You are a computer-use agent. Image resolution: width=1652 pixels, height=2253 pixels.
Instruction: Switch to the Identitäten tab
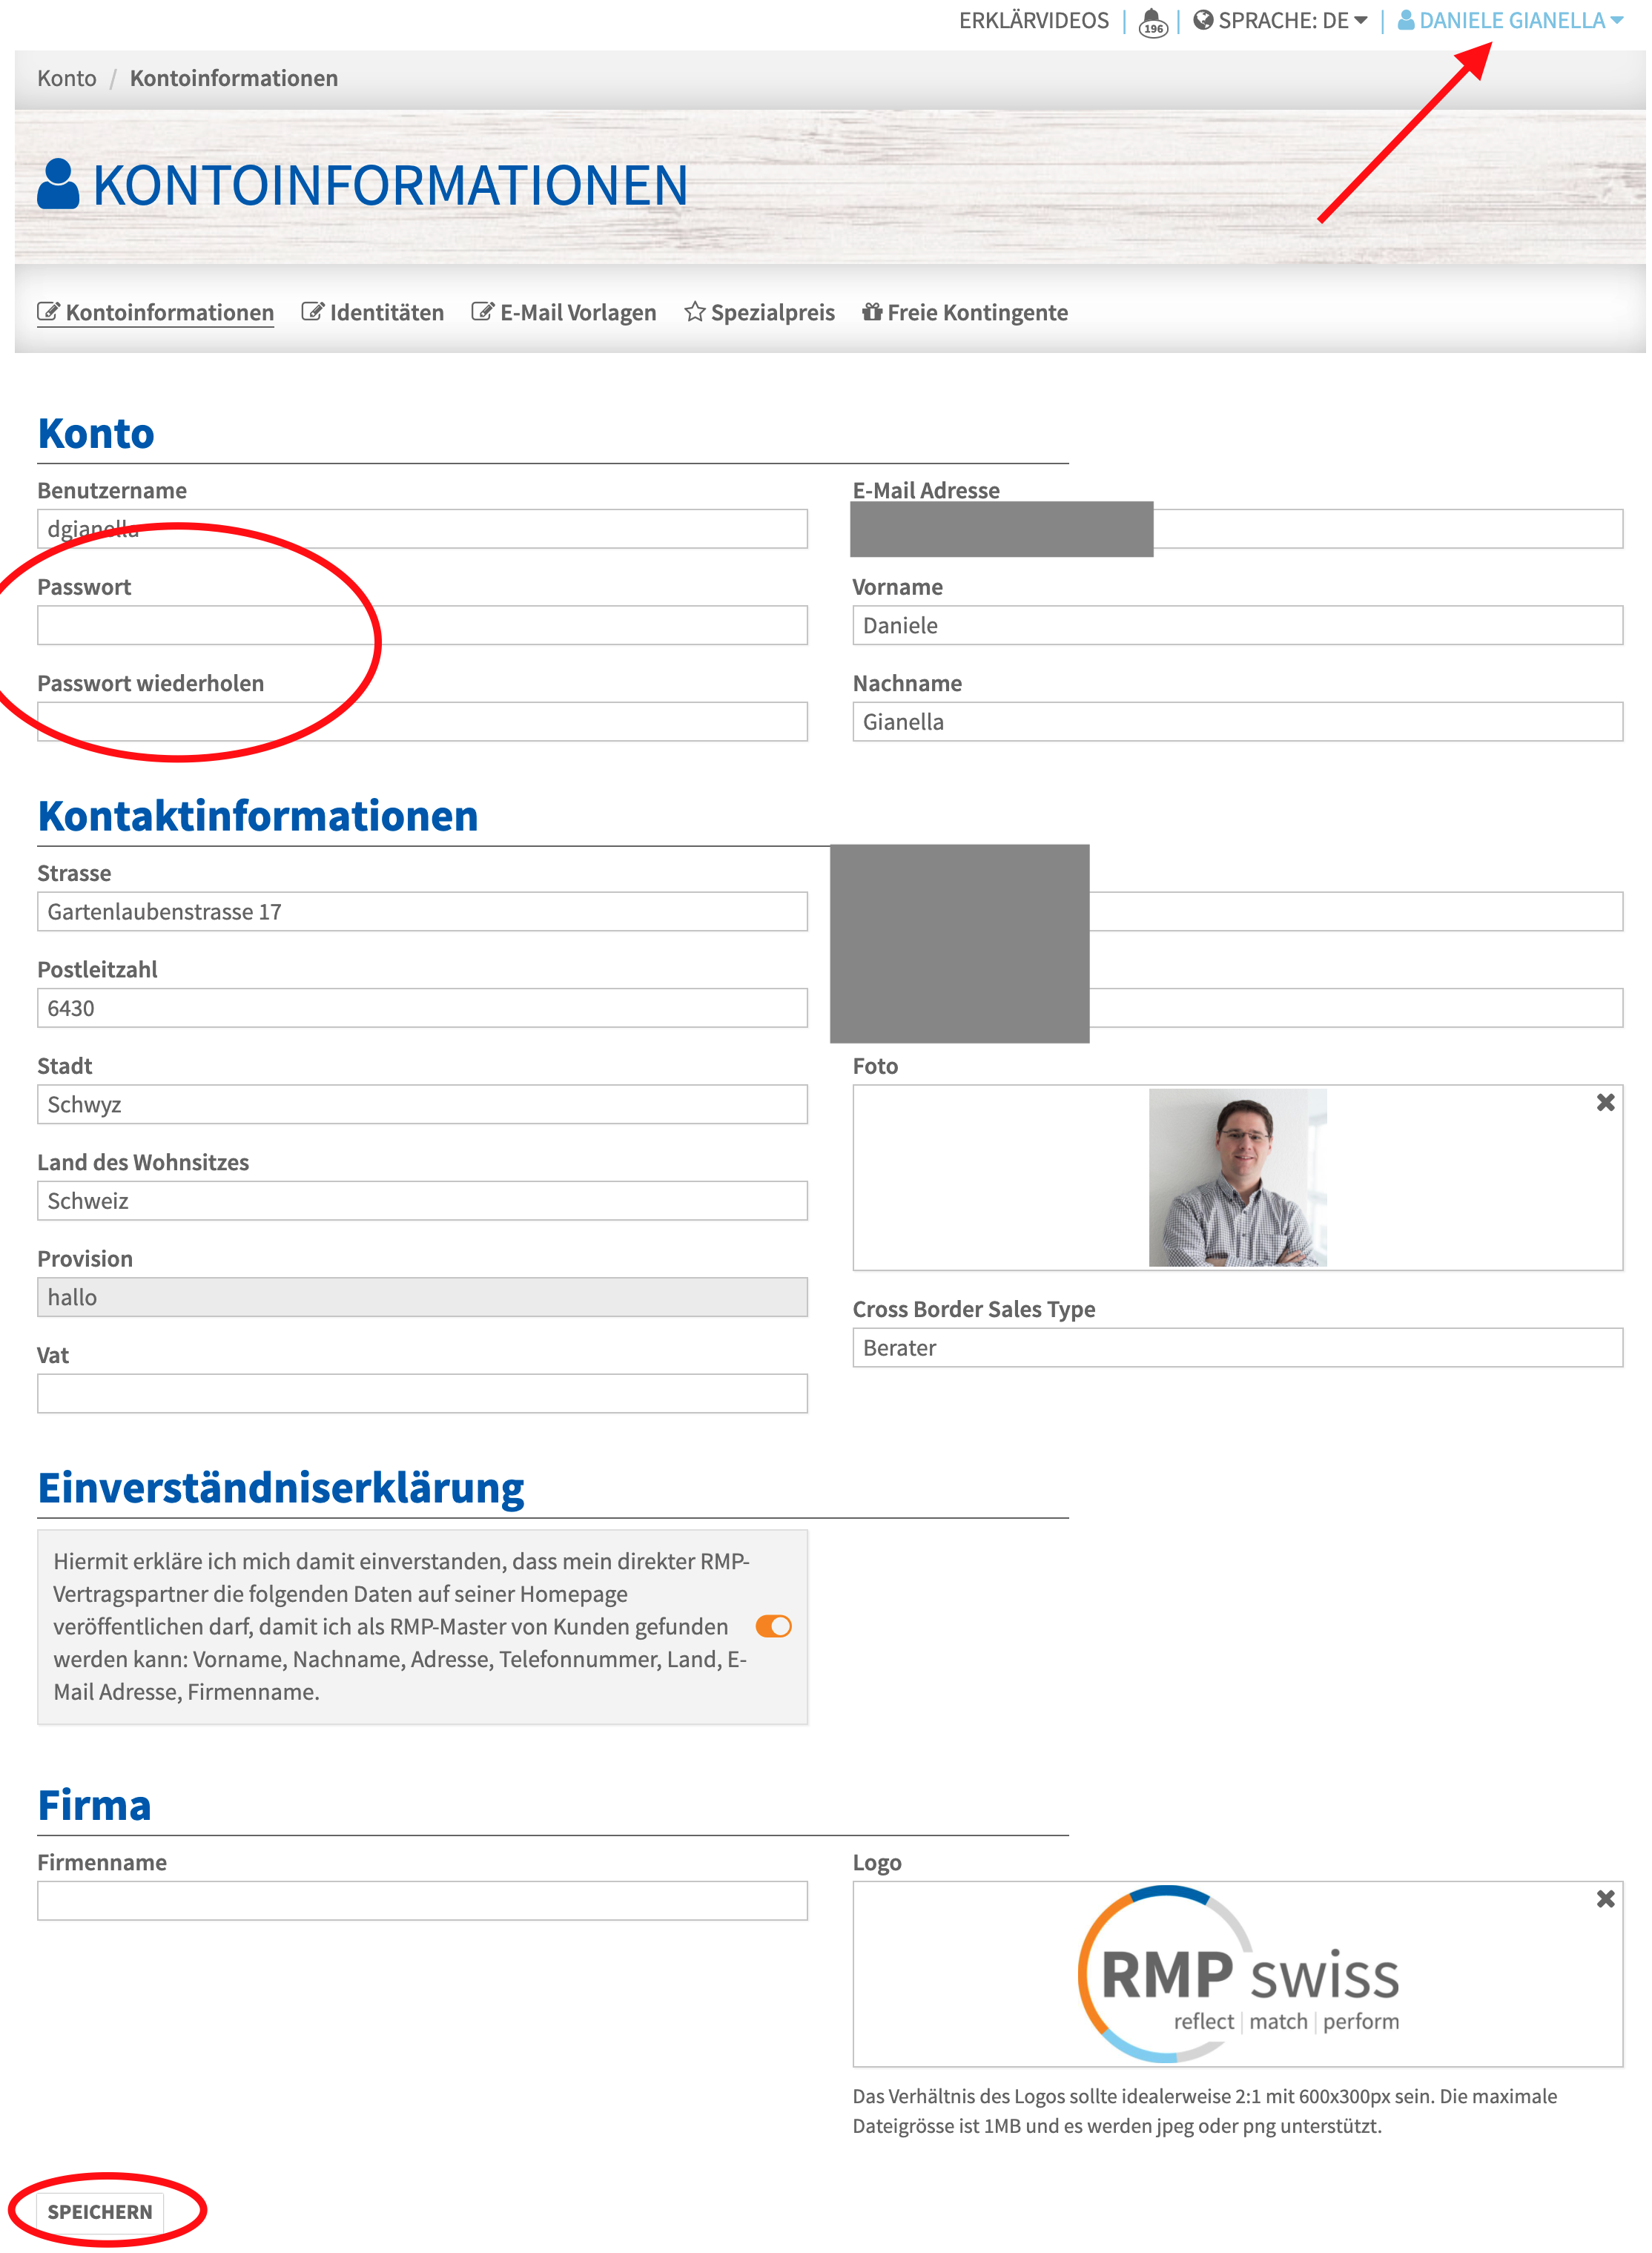[x=372, y=312]
